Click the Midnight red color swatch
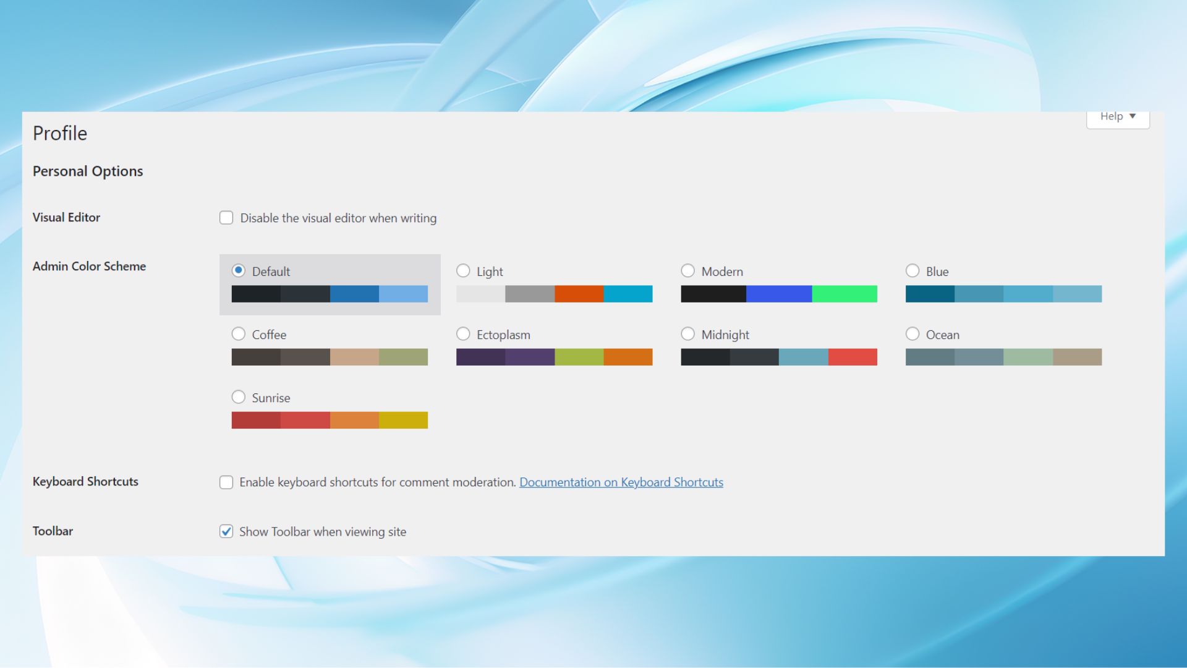The height and width of the screenshot is (668, 1187). tap(852, 357)
